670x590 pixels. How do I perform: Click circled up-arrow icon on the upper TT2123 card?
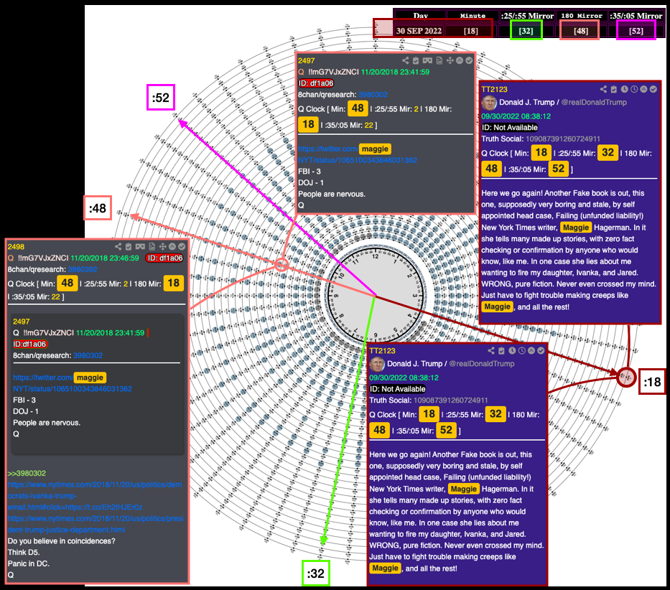(x=644, y=89)
